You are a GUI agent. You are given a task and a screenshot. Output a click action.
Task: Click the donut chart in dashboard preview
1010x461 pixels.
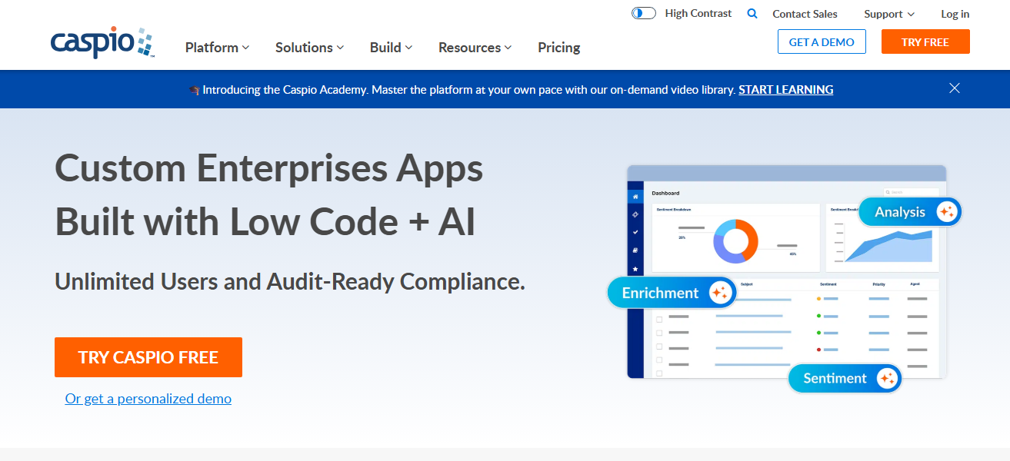736,241
